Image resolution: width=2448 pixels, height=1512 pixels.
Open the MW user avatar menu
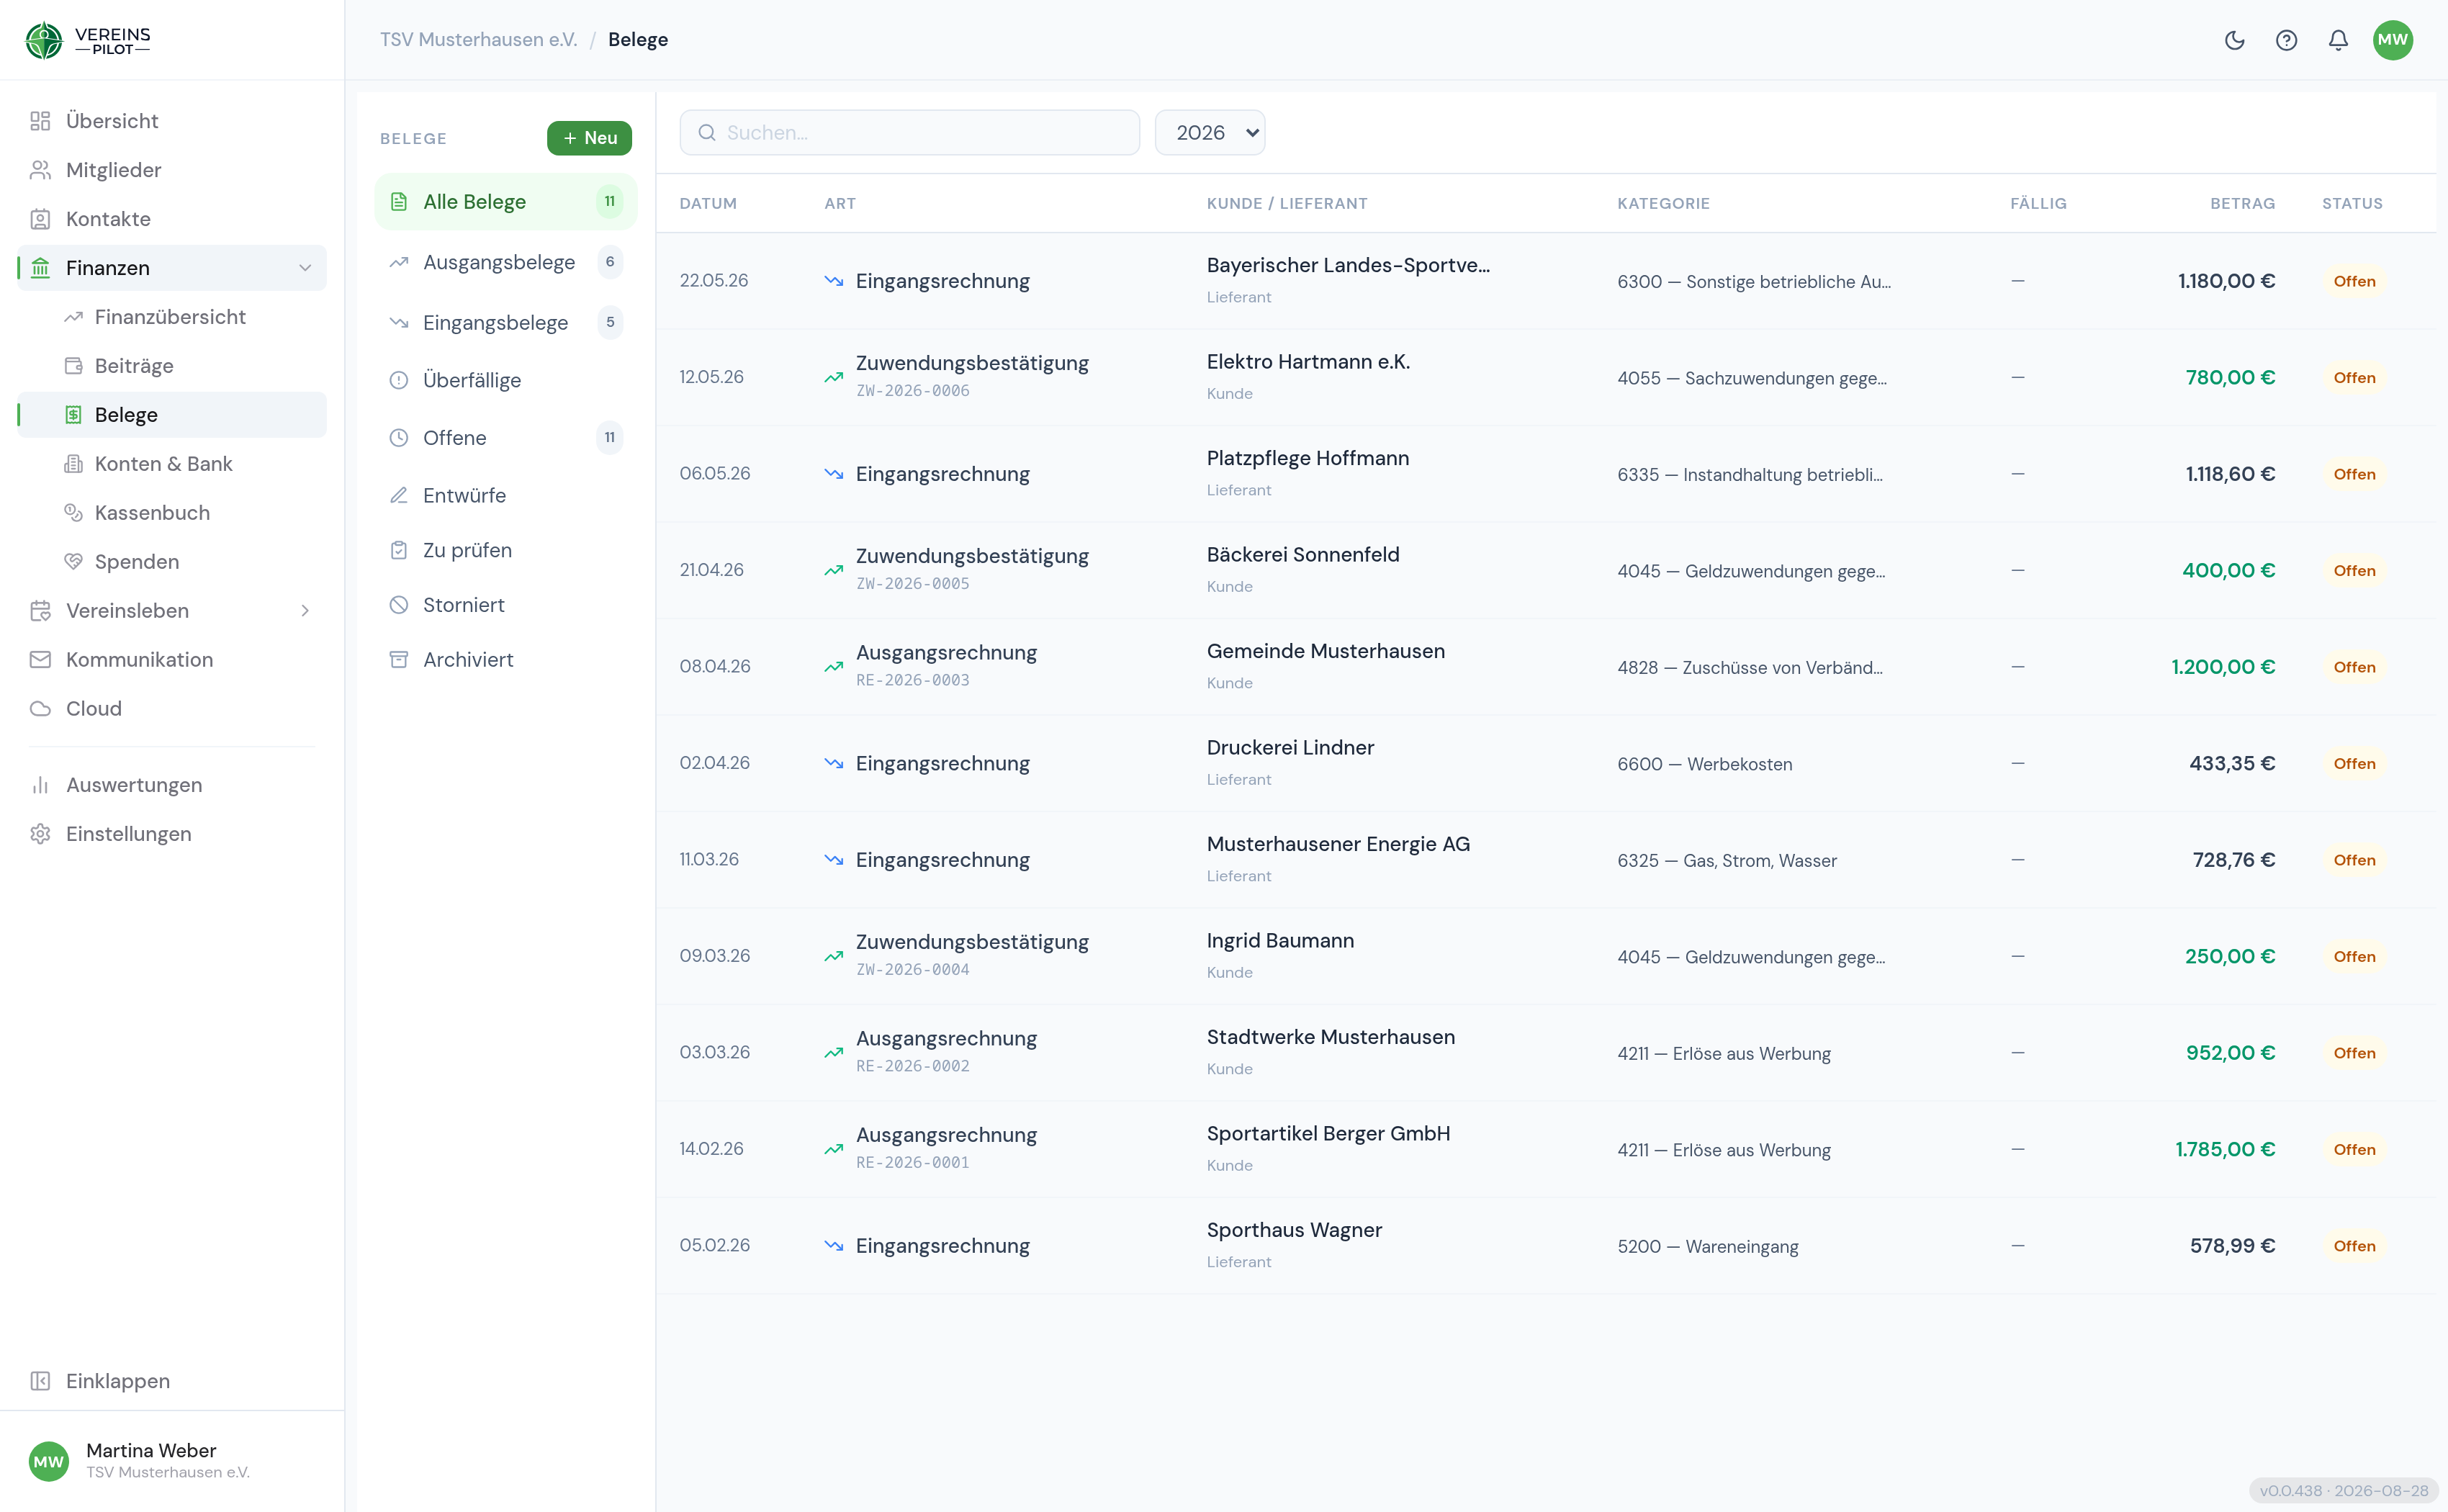(2393, 40)
